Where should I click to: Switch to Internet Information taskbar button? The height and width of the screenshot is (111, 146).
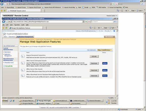(95, 101)
